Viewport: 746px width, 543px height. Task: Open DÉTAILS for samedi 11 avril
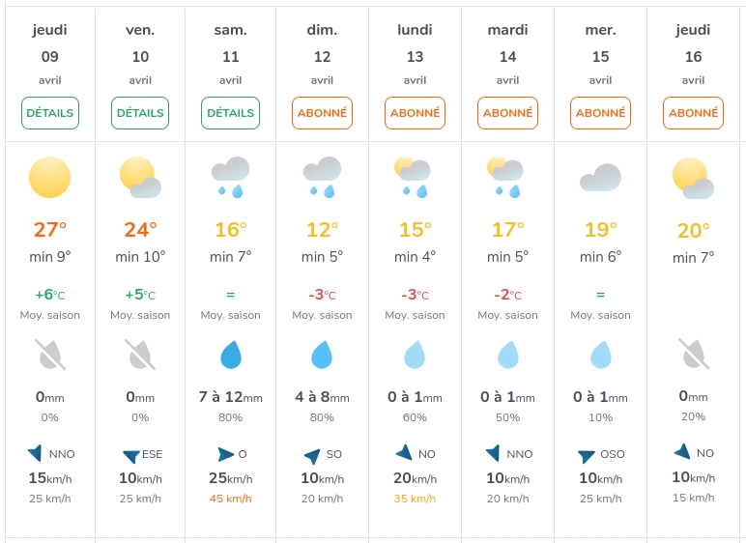[x=230, y=113]
